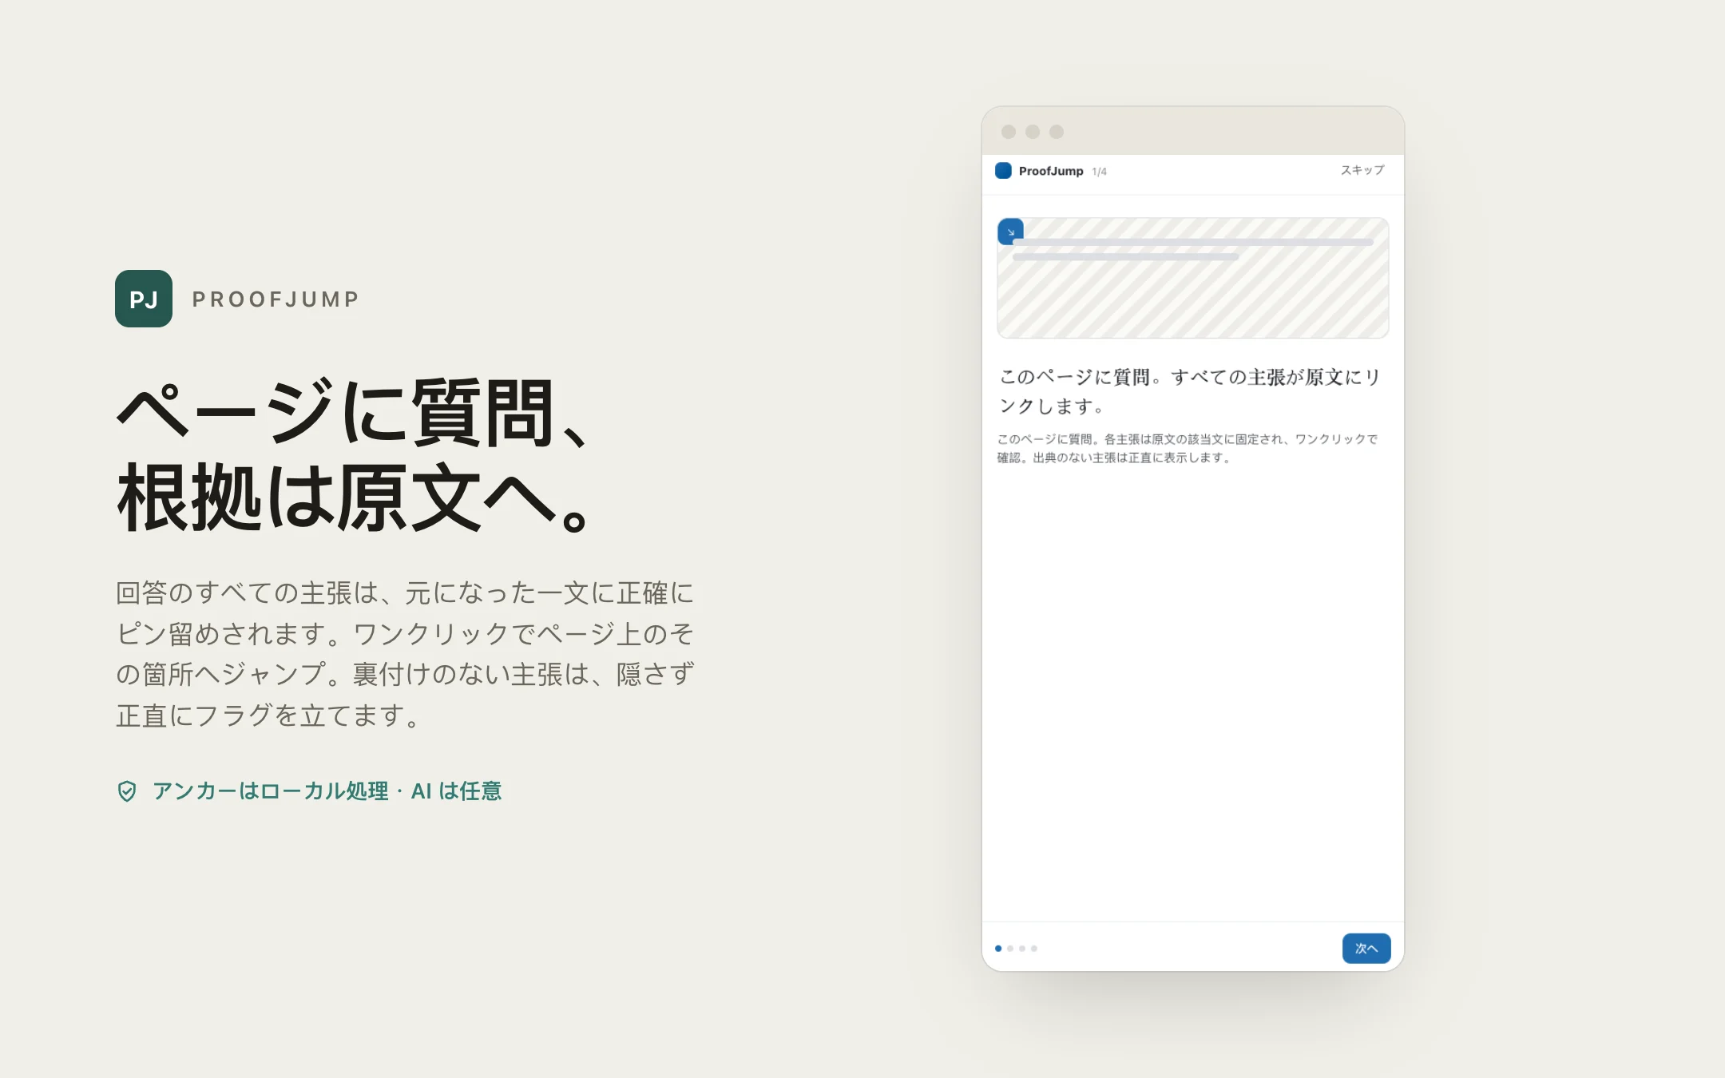Click panel heading このページに質問。すべての主張が原文にリンクします。

[1190, 391]
